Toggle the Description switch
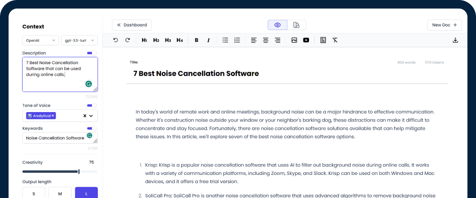Viewport: 476px width, 198px height. (x=91, y=53)
